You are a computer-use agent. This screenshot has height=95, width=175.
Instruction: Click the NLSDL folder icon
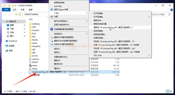(x=30, y=40)
